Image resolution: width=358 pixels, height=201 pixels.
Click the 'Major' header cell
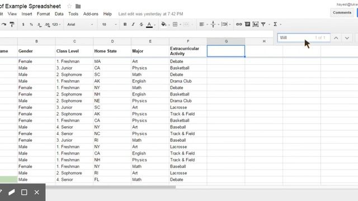tap(150, 51)
